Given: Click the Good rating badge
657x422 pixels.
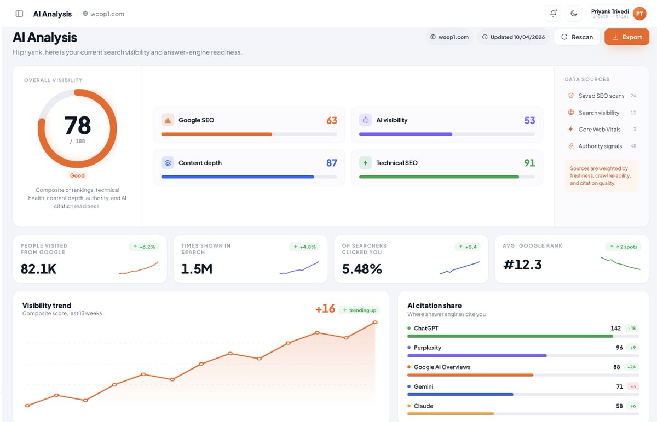Looking at the screenshot, I should point(77,175).
